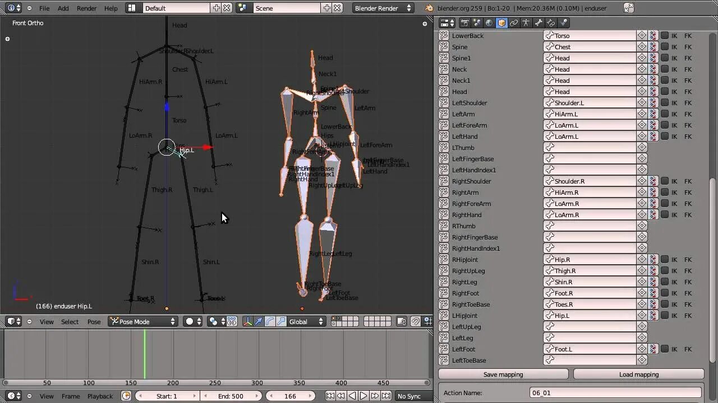Click the Action Name input field
This screenshot has height=403, width=718.
coord(615,393)
